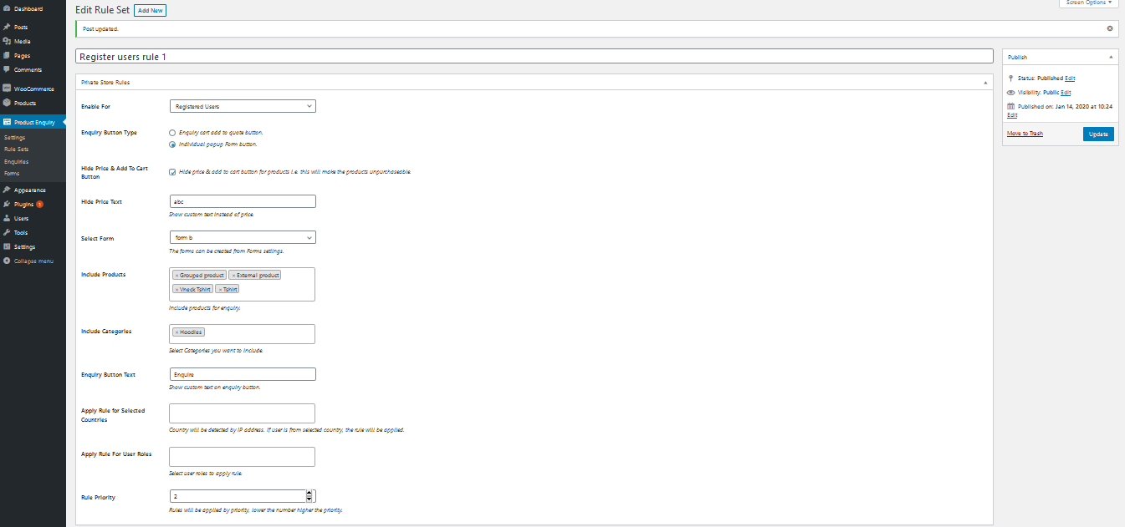Select 'Enquiry cart add to quote button' radio
This screenshot has width=1125, height=527.
click(x=172, y=133)
